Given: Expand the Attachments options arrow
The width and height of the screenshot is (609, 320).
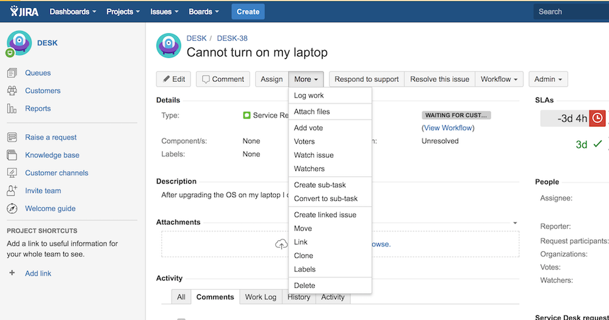Looking at the screenshot, I should tap(515, 222).
